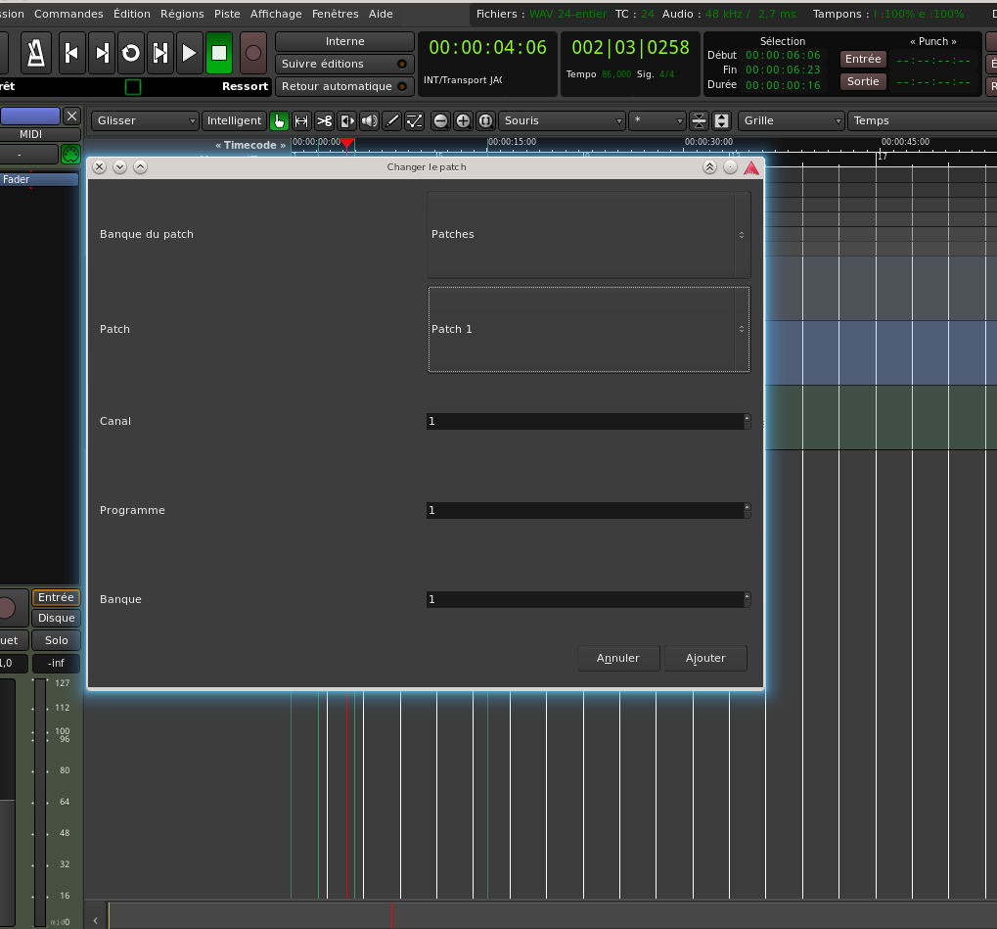Enable loop playback button

click(130, 53)
